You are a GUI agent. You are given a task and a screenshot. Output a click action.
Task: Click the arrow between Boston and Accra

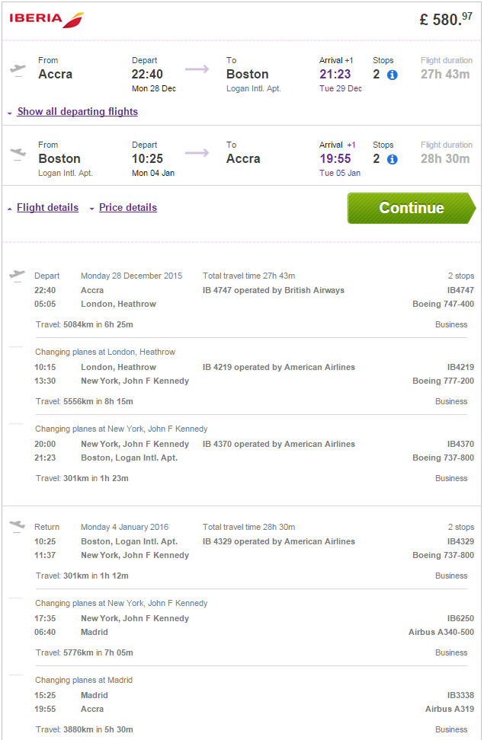197,155
